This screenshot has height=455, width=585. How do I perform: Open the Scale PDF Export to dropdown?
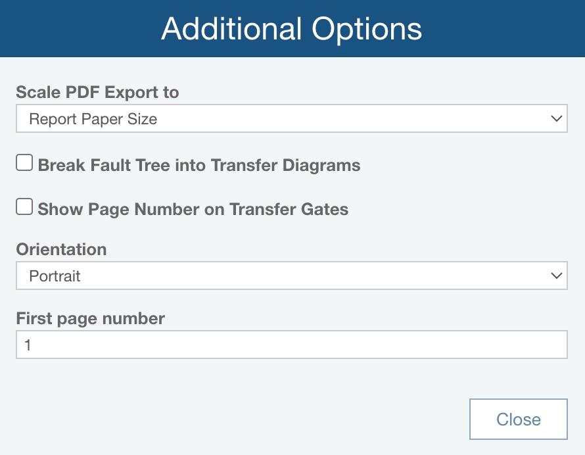(x=291, y=119)
